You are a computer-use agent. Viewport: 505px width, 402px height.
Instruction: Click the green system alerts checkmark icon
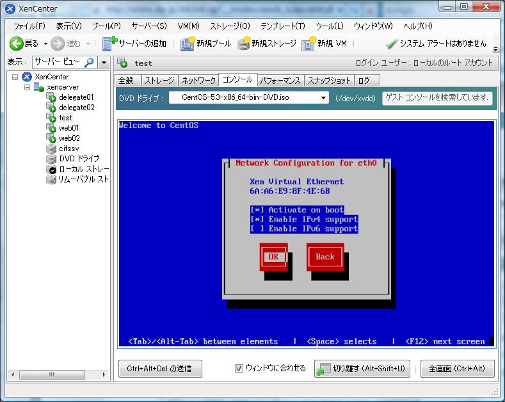click(391, 44)
